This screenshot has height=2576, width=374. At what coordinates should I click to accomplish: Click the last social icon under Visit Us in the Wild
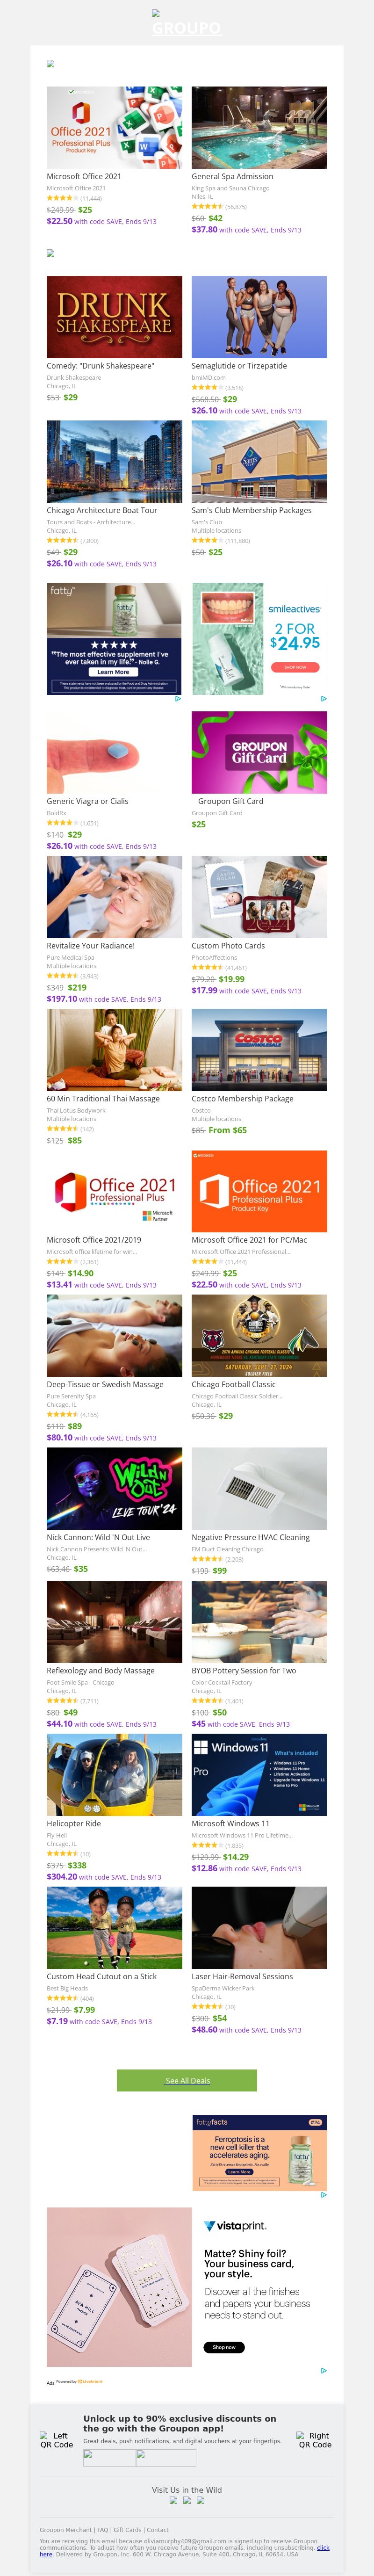pyautogui.click(x=200, y=2500)
